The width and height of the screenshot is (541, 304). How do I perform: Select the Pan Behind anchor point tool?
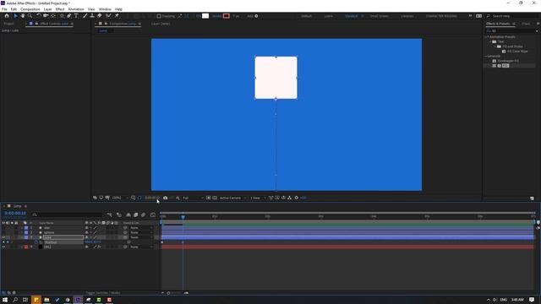tap(53, 16)
